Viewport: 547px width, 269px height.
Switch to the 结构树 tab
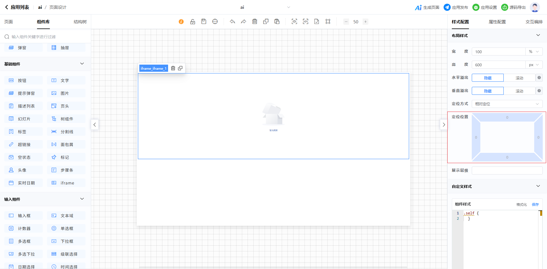pyautogui.click(x=80, y=22)
